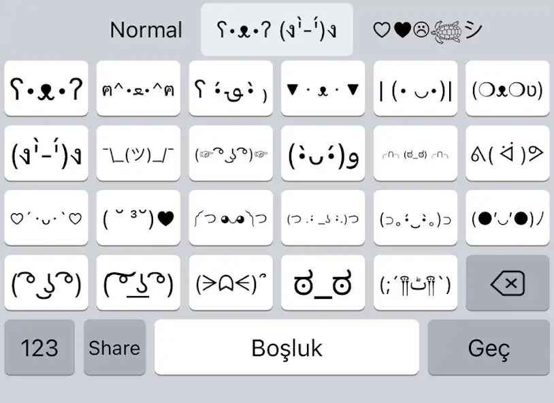Viewport: 554px width, 403px height.
Task: Insert the disapproval look ಠ_ಠ kaomoji
Action: pos(323,282)
